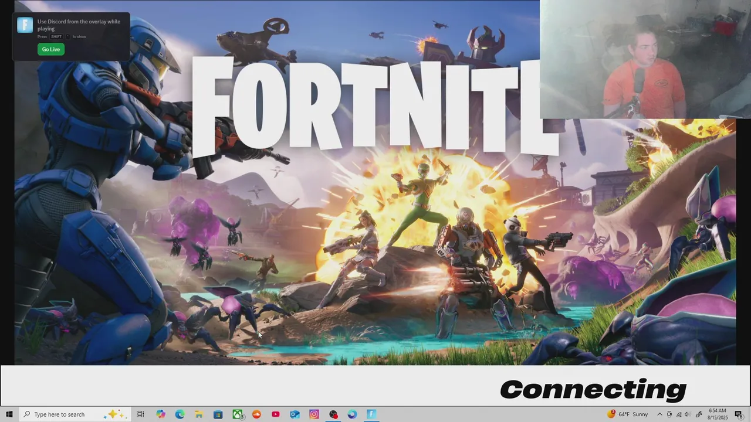This screenshot has height=422, width=751.
Task: Expand the hidden system tray icons
Action: click(659, 414)
